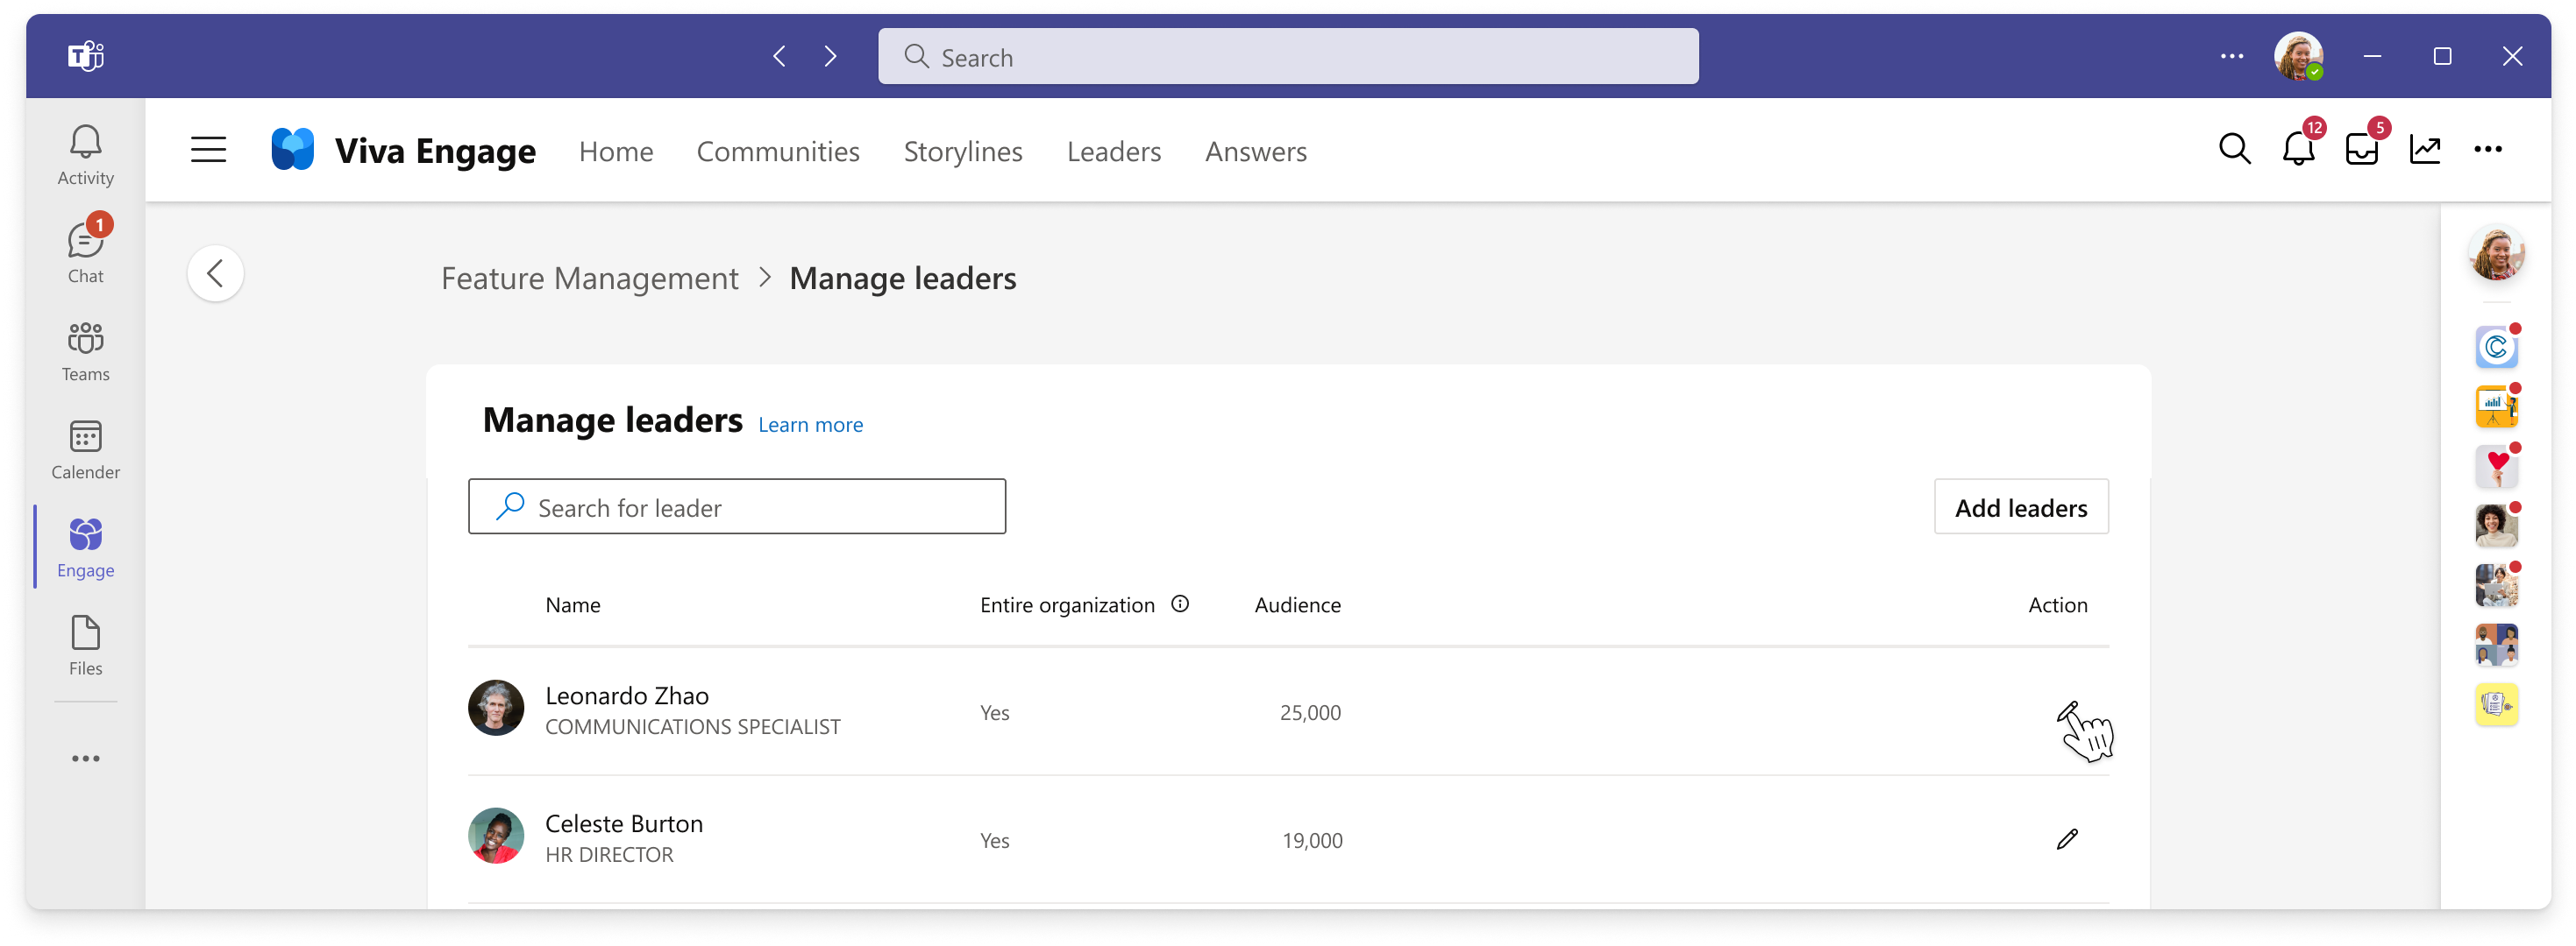Viewport: 2576px width, 946px height.
Task: Open Celeste Burton's profile photo
Action: click(496, 835)
